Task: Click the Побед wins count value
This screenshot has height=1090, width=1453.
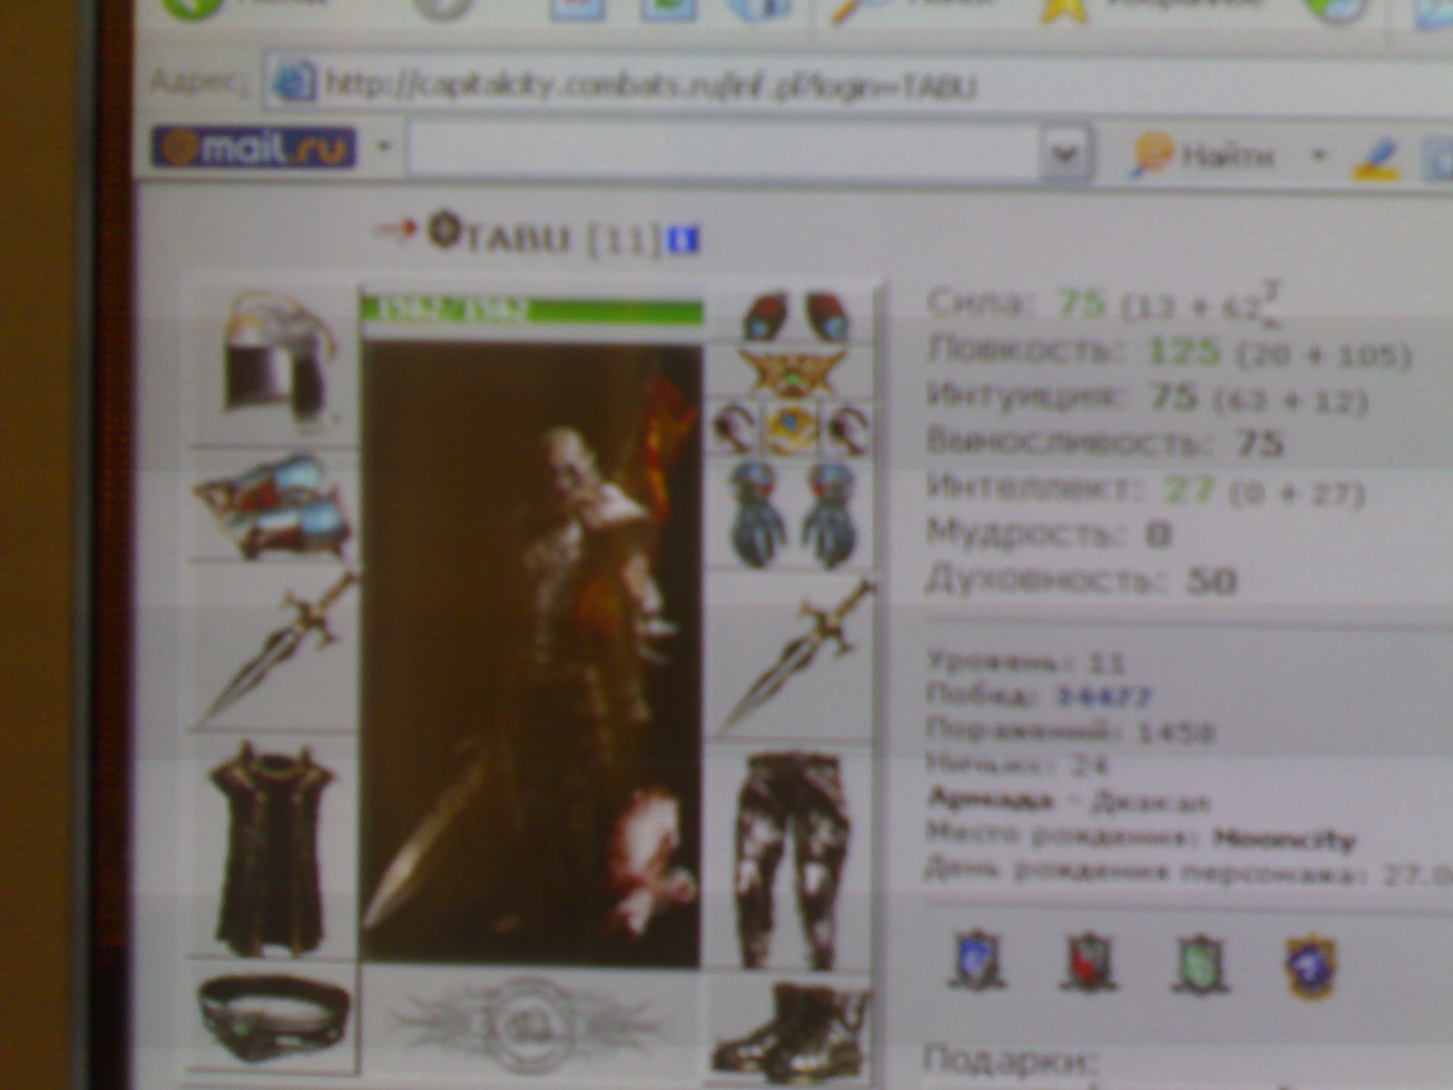Action: [1102, 697]
